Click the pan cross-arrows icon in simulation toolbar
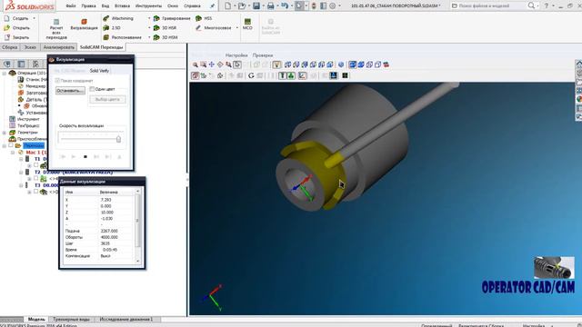Image resolution: width=582 pixels, height=327 pixels. (x=212, y=64)
